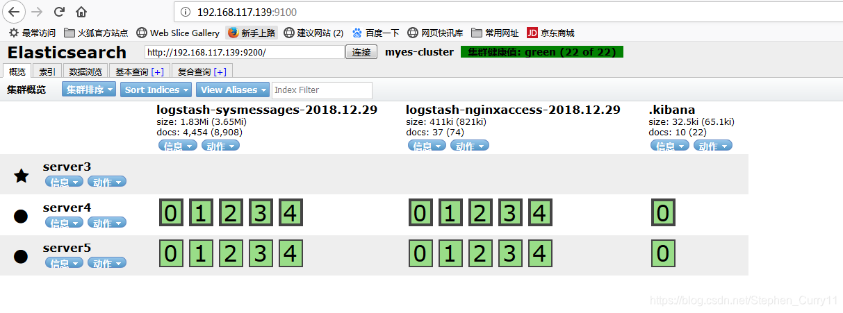
Task: Click the Elasticsearch head title
Action: coord(67,53)
